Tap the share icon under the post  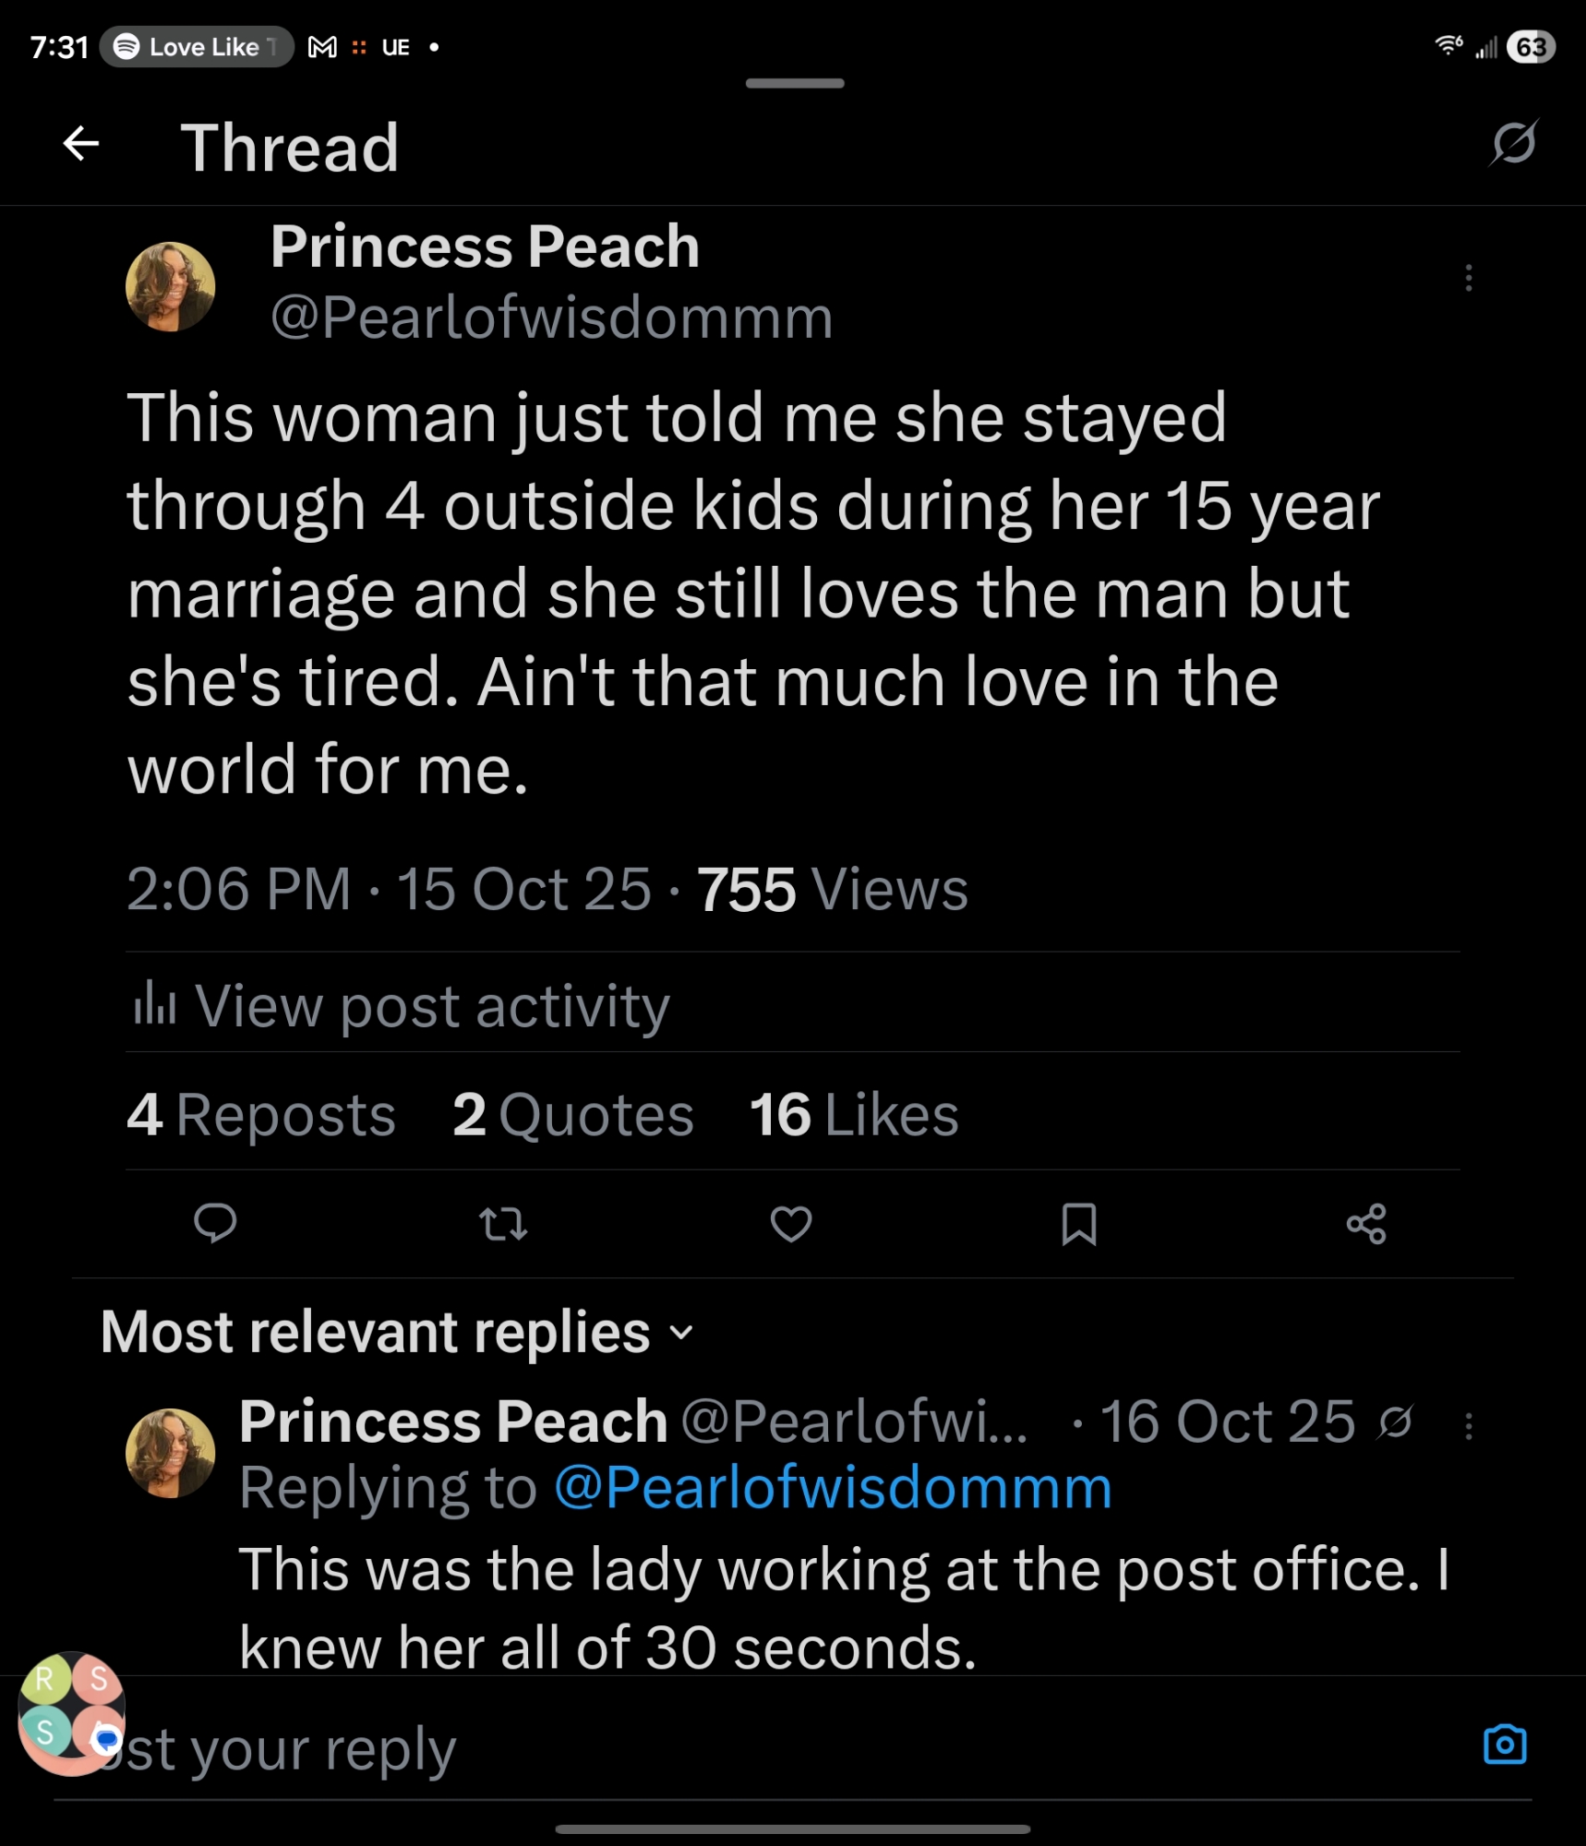pos(1366,1224)
